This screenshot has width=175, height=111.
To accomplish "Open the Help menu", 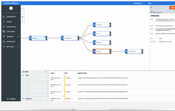I will pos(150,3).
